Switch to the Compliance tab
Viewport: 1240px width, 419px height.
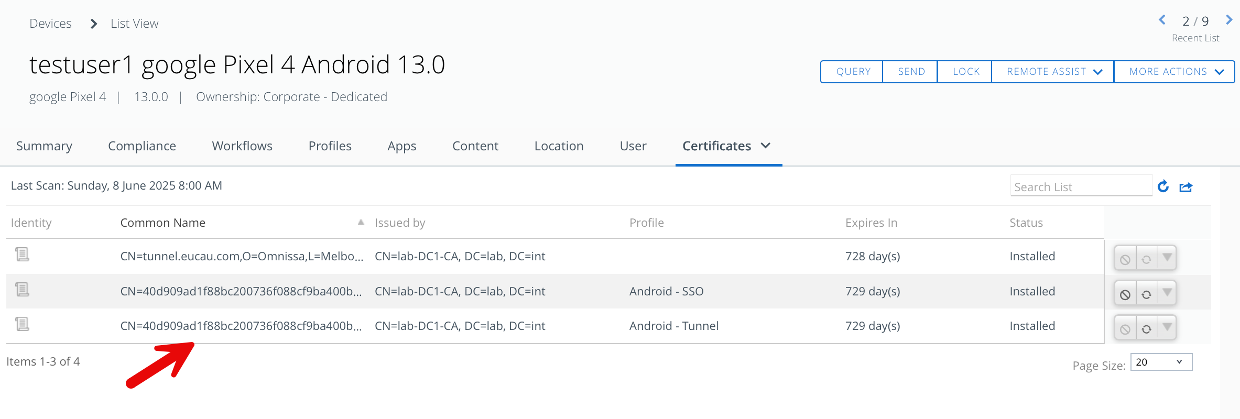tap(142, 146)
